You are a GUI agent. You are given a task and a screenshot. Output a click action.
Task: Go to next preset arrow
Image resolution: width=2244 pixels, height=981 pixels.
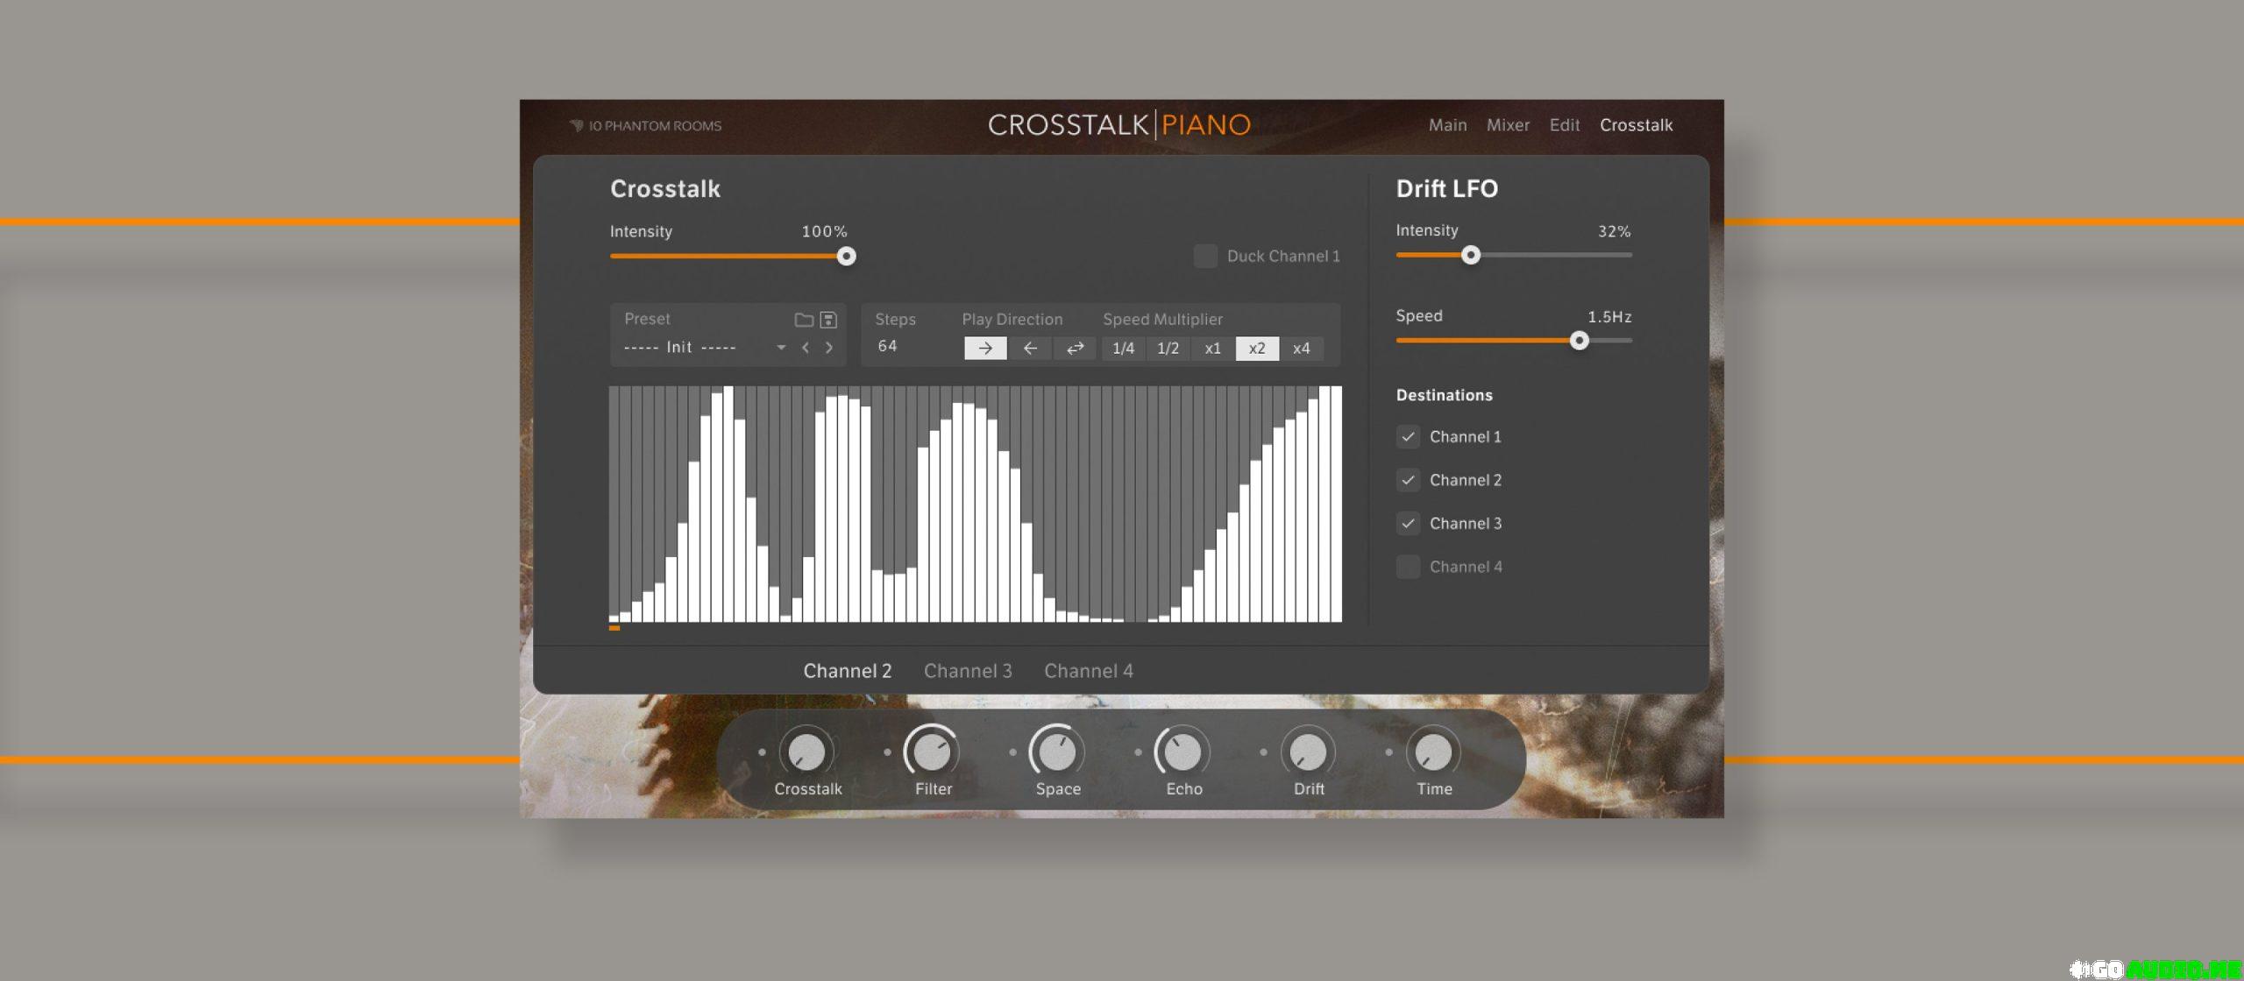pos(829,348)
